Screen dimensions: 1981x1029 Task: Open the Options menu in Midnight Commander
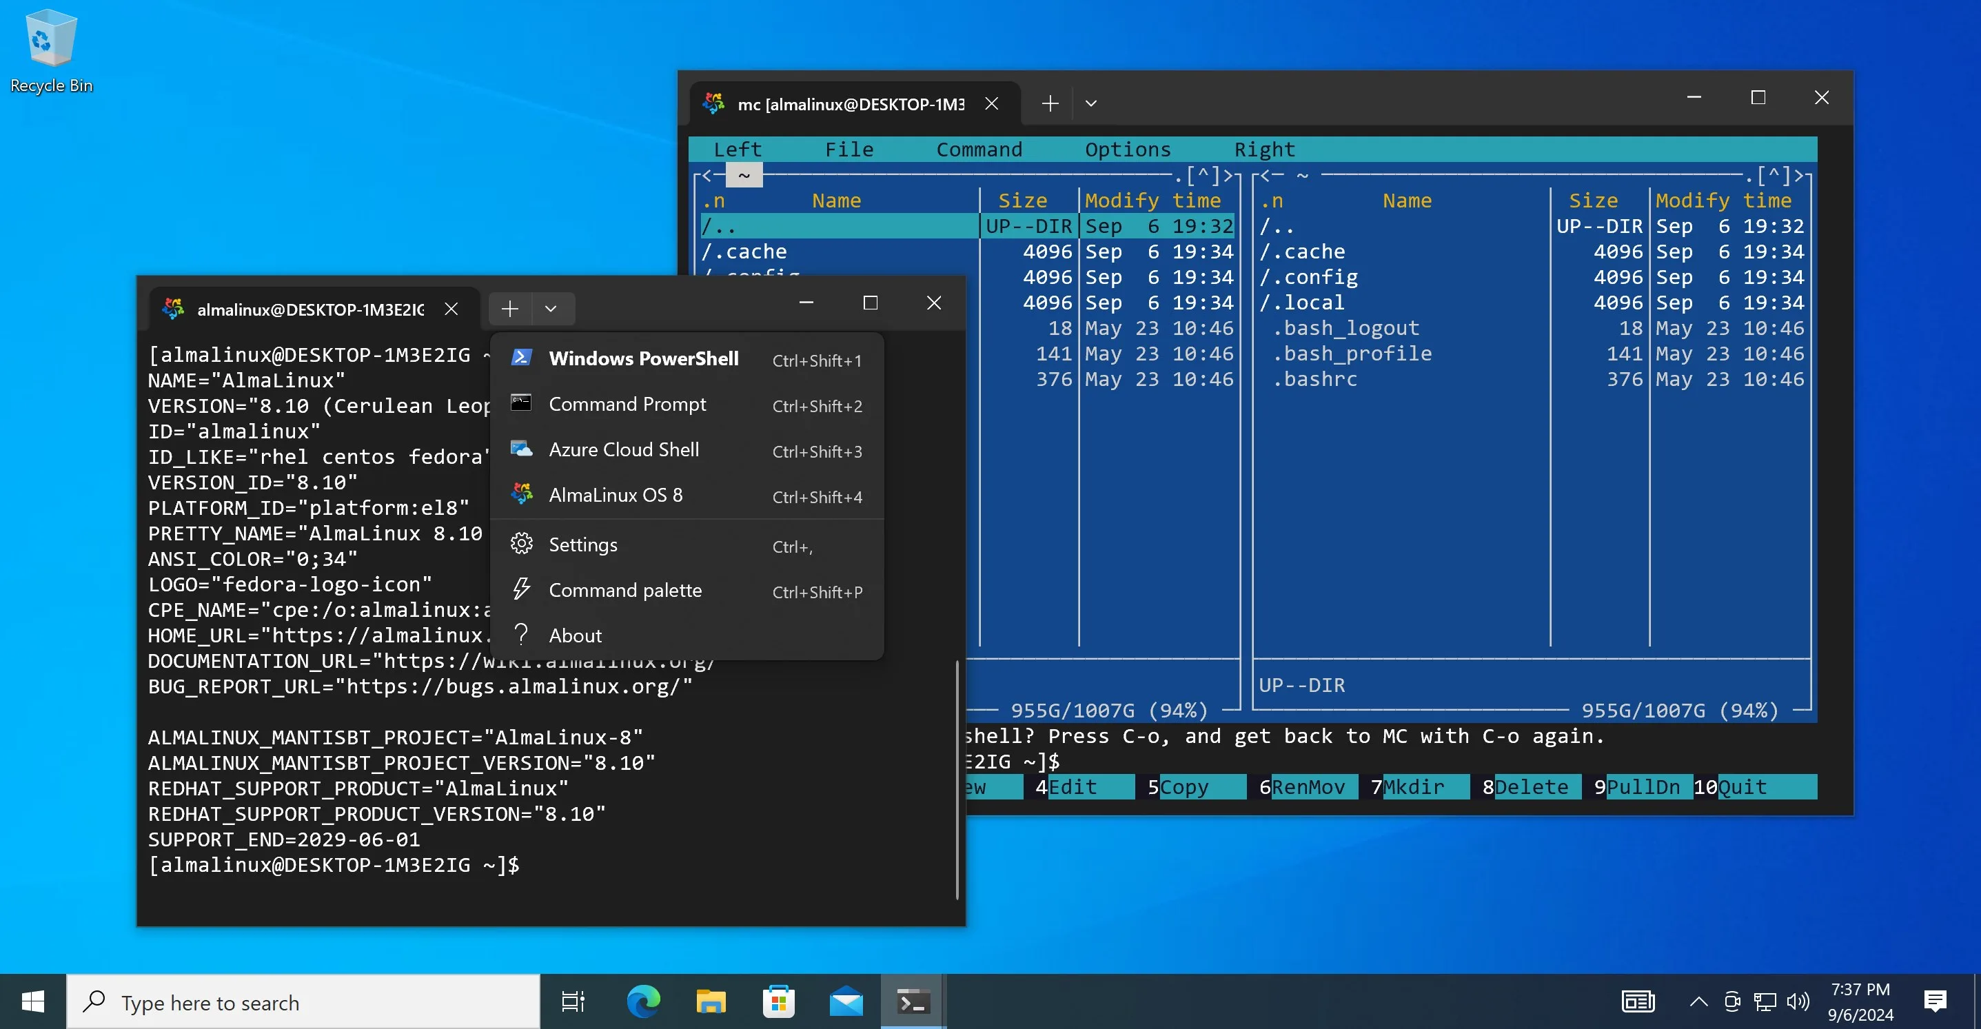pyautogui.click(x=1128, y=149)
